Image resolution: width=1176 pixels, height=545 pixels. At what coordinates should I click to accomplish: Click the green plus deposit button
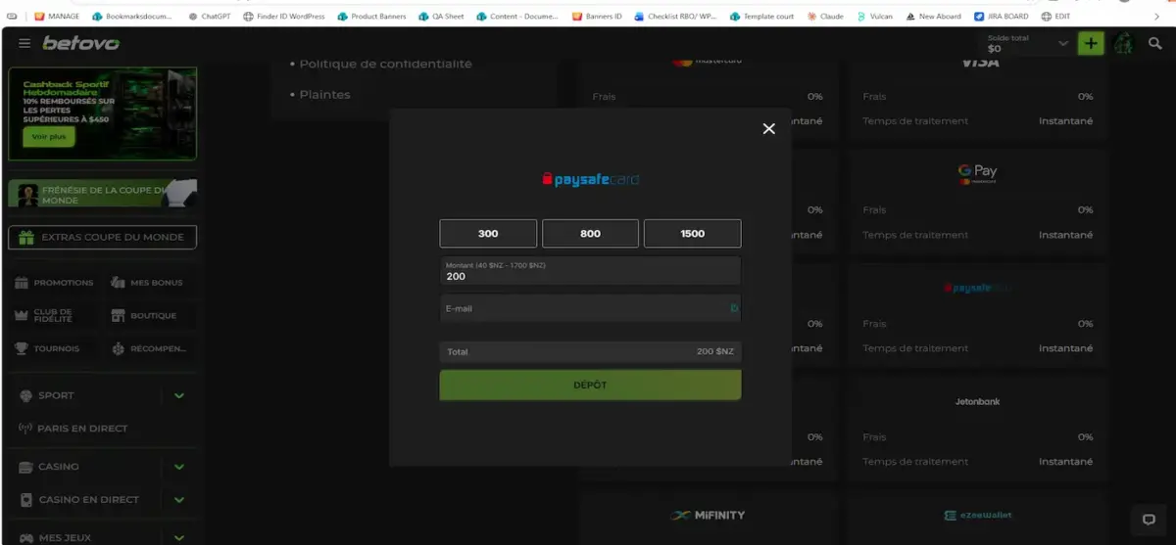(1090, 44)
